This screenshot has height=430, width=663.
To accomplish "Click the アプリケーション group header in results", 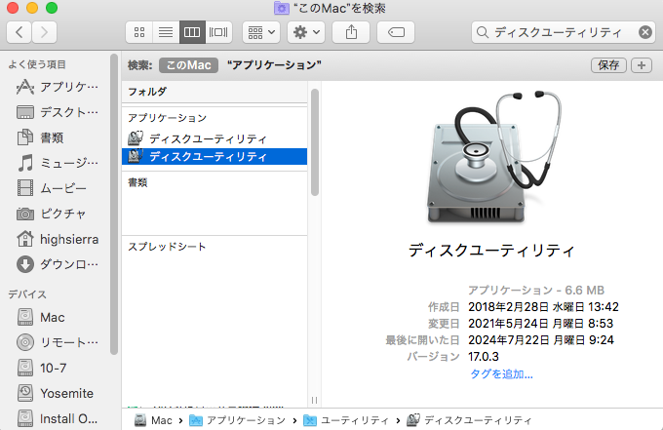I will [168, 118].
